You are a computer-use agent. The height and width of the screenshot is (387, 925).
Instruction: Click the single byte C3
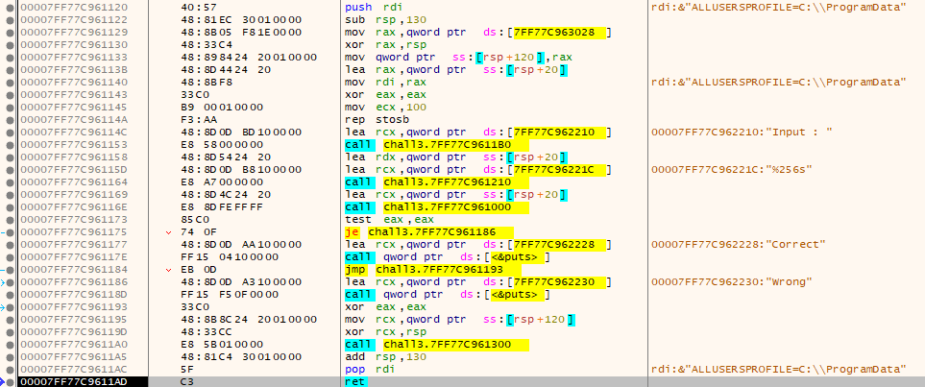[185, 381]
